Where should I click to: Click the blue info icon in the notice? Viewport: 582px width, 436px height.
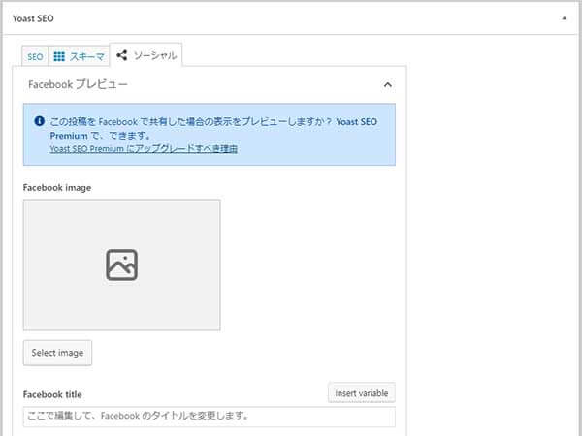(x=39, y=121)
